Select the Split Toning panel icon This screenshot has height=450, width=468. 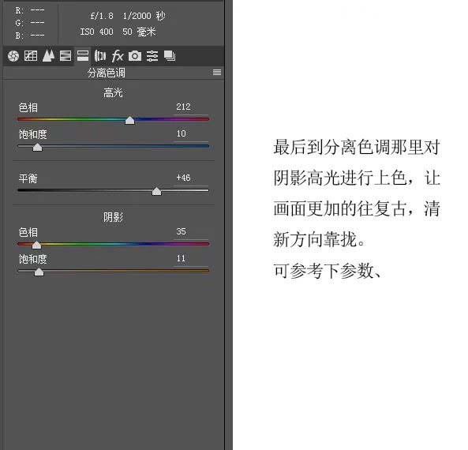click(x=83, y=56)
